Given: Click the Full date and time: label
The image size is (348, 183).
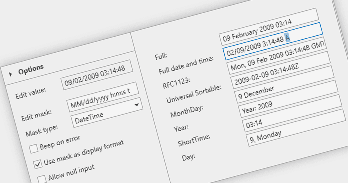Looking at the screenshot, I should click(x=186, y=65).
